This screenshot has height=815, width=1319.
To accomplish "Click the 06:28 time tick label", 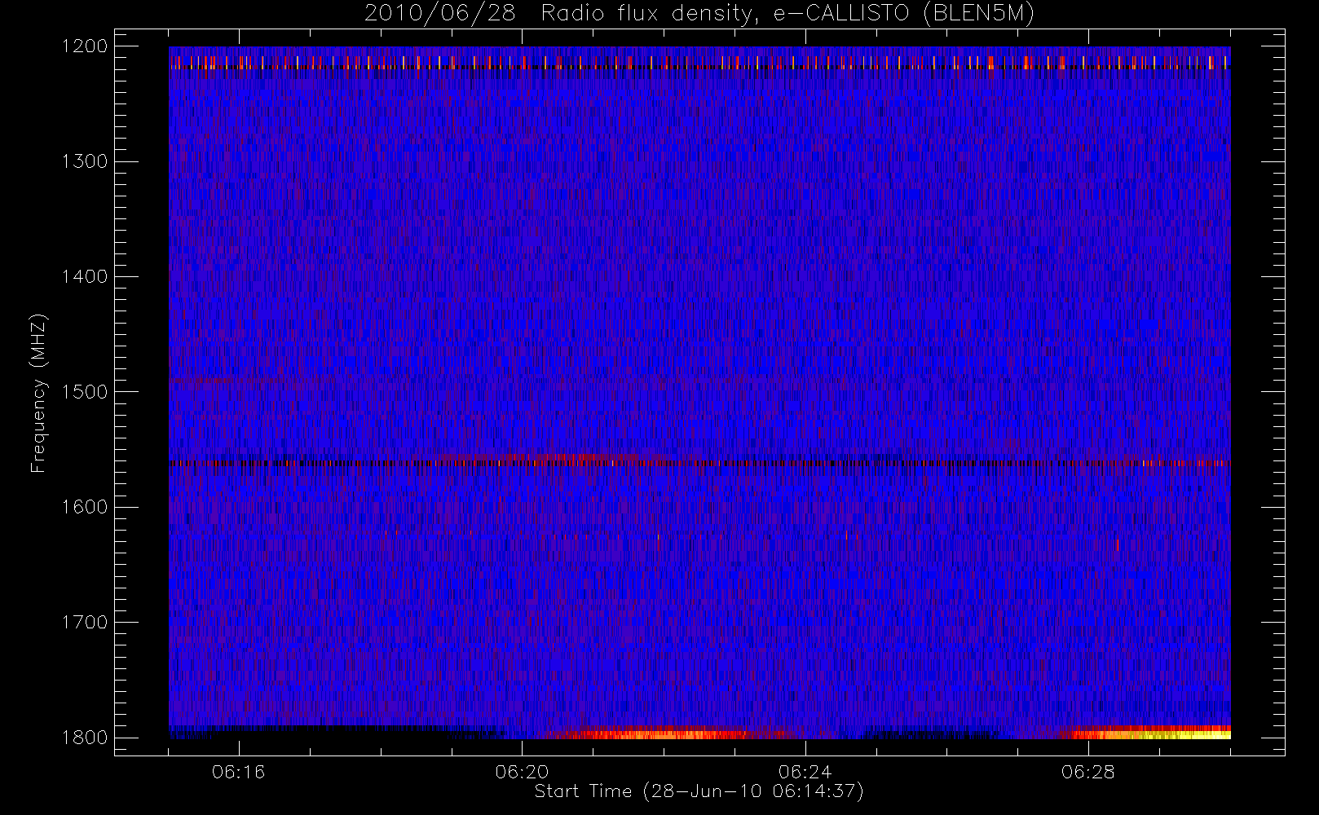I will click(x=1087, y=772).
